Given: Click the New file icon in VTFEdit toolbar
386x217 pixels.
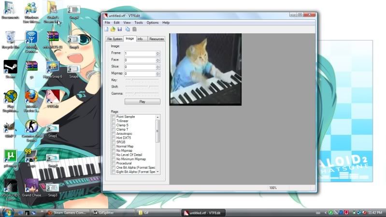Looking at the screenshot, I should tap(107, 29).
